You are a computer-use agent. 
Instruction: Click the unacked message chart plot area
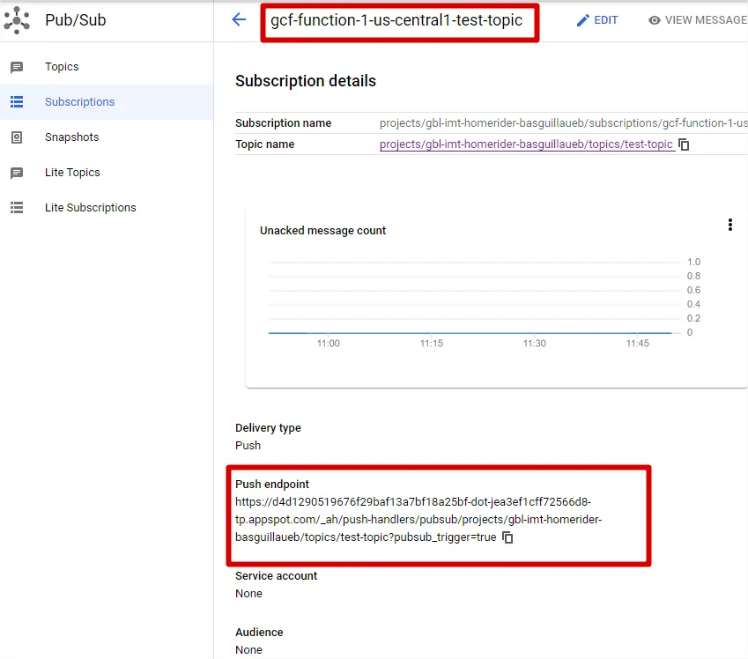coord(475,297)
